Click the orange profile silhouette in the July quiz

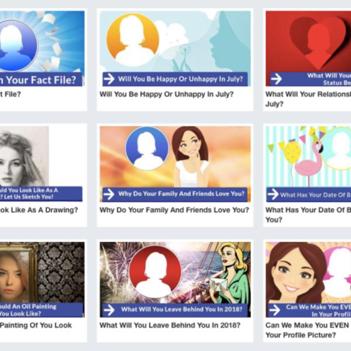(x=133, y=39)
